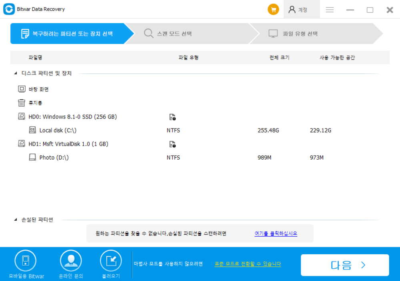This screenshot has width=400, height=281.
Task: Close the Bitwar Data Recovery window
Action: [x=390, y=10]
